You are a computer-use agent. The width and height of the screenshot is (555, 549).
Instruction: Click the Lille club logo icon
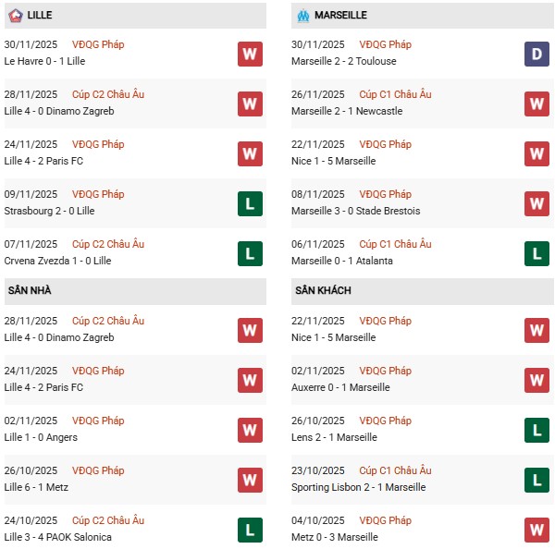click(x=16, y=16)
